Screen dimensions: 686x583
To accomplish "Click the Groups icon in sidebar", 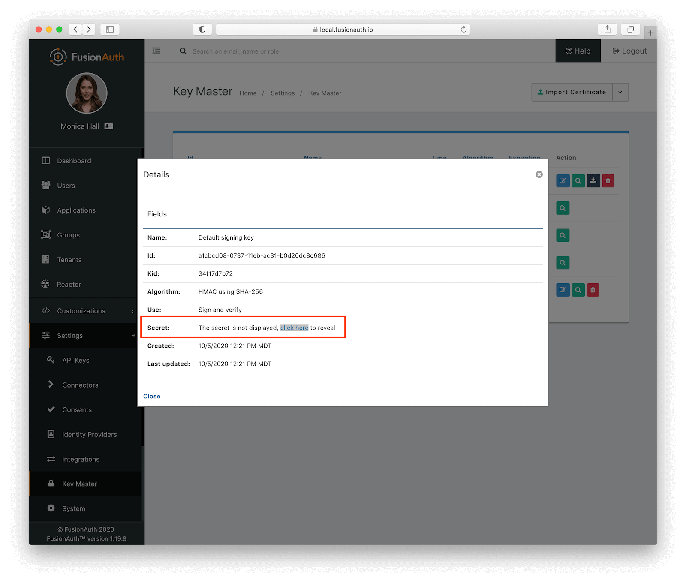I will point(46,234).
